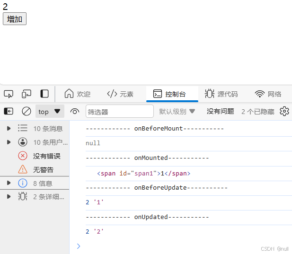This screenshot has width=292, height=254.
Task: Activate the inspect element picker icon
Action: 9,94
